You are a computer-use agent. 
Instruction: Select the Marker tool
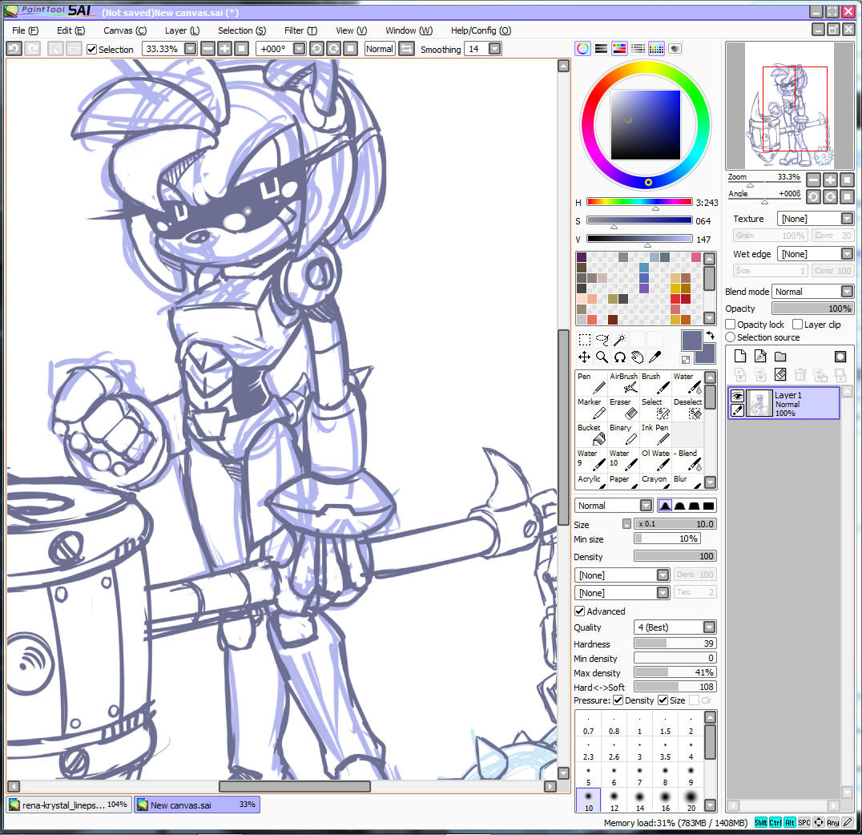tap(591, 409)
